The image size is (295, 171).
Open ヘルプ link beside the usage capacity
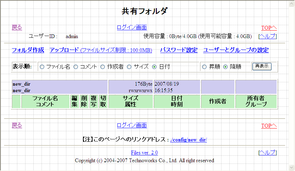[267, 36]
